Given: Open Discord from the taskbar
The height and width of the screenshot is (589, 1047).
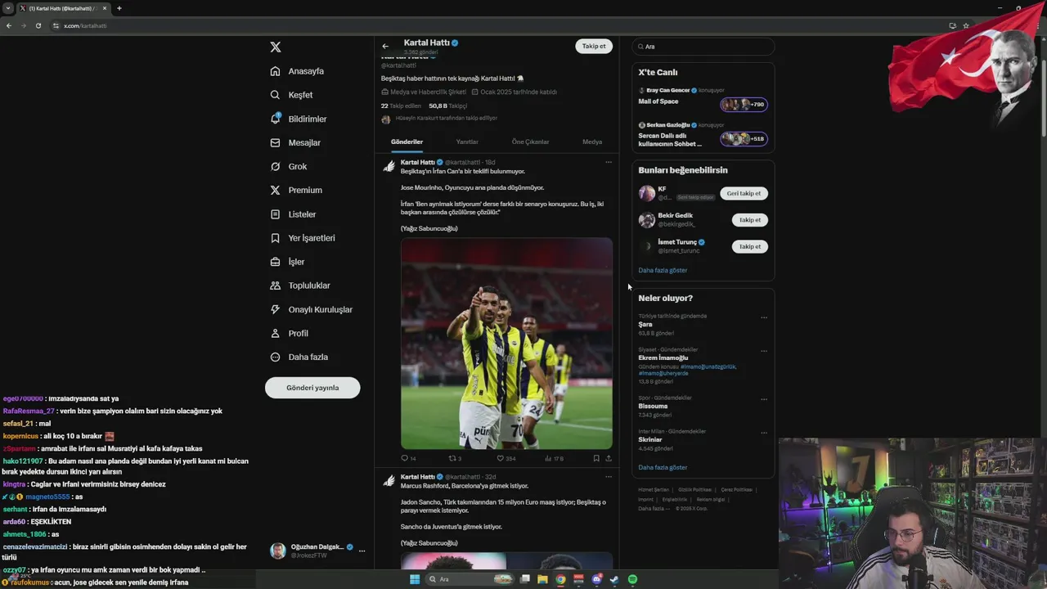Looking at the screenshot, I should (x=597, y=579).
